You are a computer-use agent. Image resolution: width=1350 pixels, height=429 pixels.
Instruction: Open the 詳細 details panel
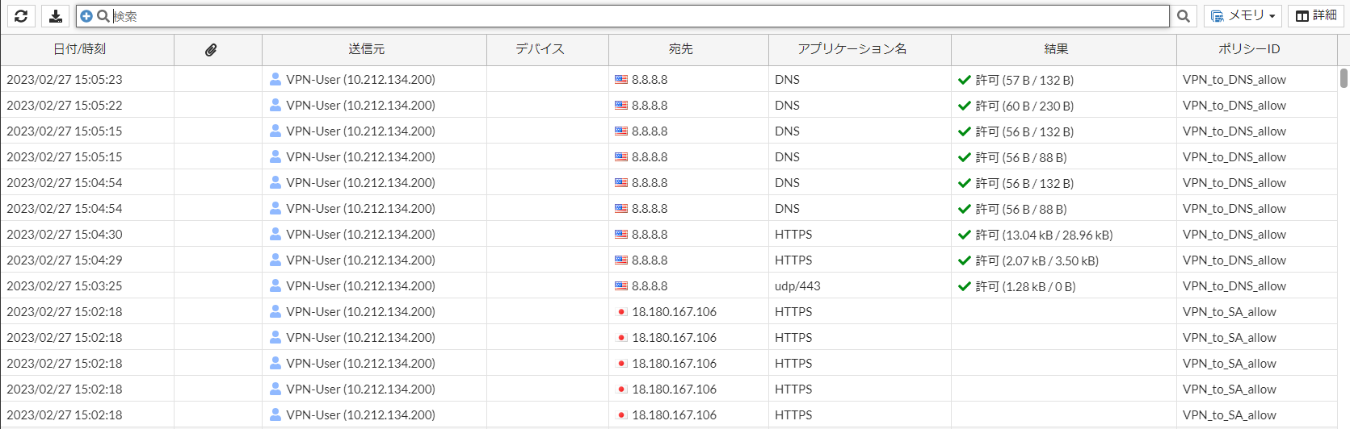click(x=1316, y=16)
